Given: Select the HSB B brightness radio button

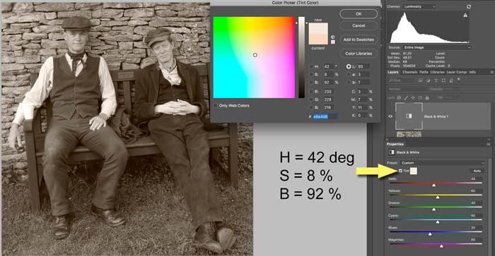Looking at the screenshot, I should pyautogui.click(x=311, y=83).
